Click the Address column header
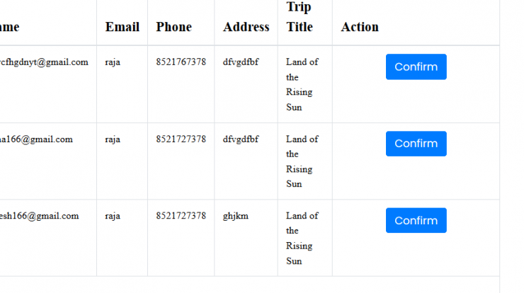The width and height of the screenshot is (524, 293). (246, 27)
